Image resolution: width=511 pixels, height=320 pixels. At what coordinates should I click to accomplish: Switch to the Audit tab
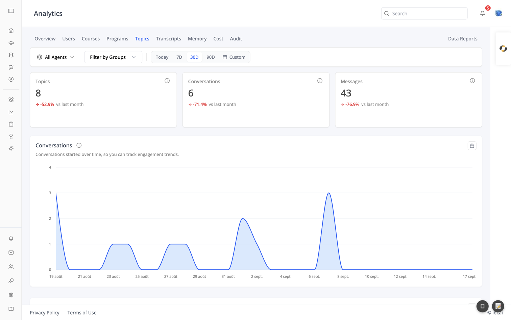[x=236, y=38]
